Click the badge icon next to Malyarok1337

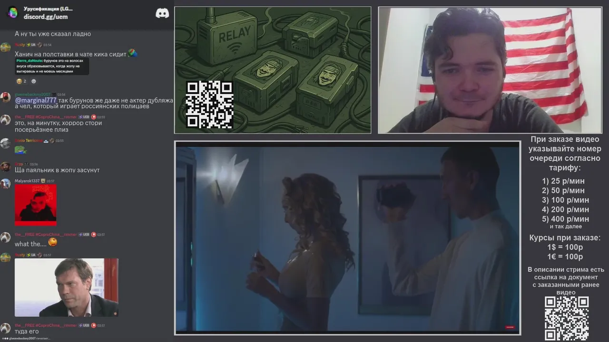[43, 181]
